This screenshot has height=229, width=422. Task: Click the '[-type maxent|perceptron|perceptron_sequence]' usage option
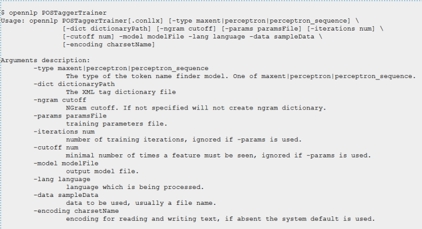(x=260, y=21)
